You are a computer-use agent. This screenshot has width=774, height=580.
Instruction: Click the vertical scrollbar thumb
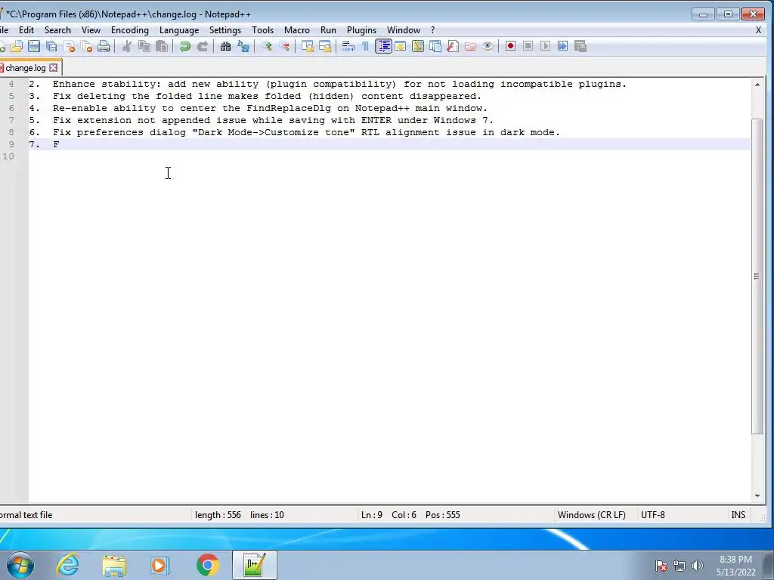(757, 276)
